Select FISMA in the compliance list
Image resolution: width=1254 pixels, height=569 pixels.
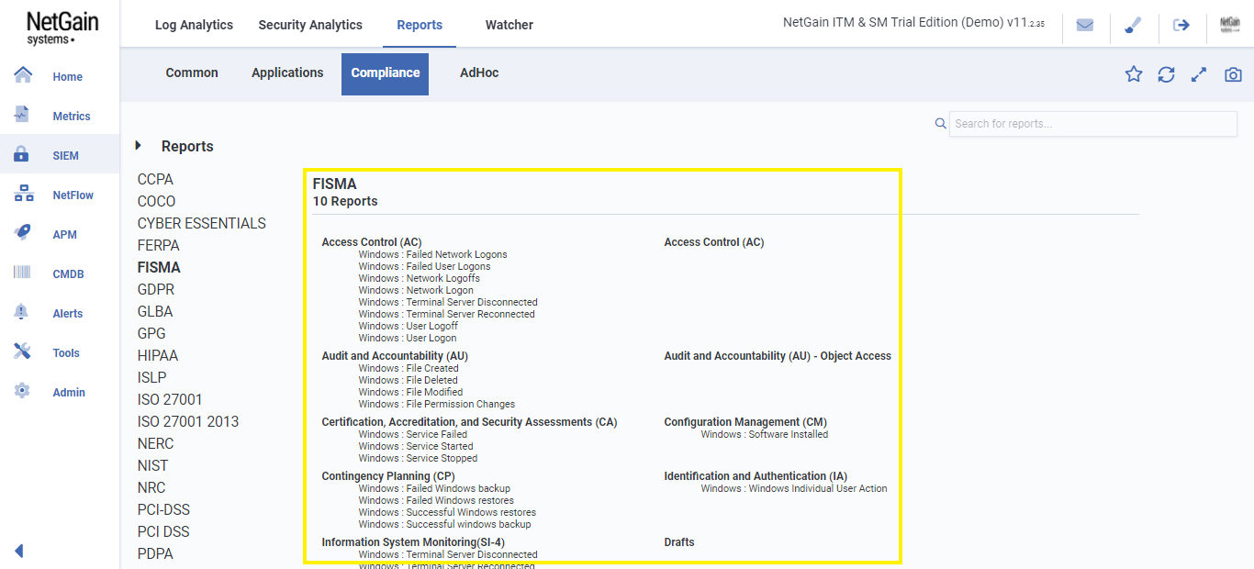pos(159,267)
